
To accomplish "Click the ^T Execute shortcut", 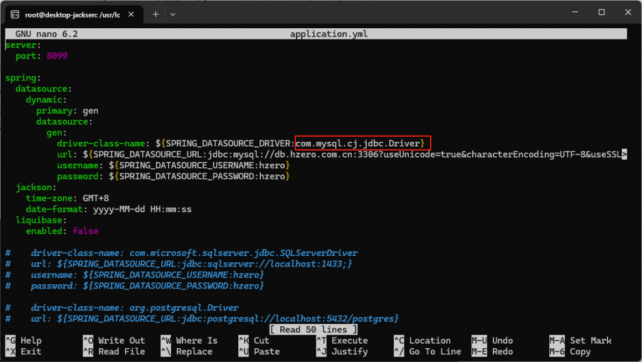I will tap(342, 341).
